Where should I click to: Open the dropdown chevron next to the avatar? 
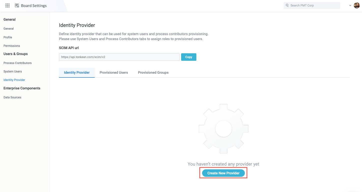pos(350,5)
